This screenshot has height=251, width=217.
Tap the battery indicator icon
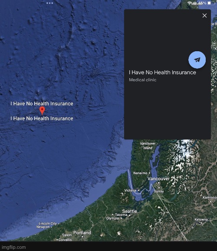coord(210,3)
